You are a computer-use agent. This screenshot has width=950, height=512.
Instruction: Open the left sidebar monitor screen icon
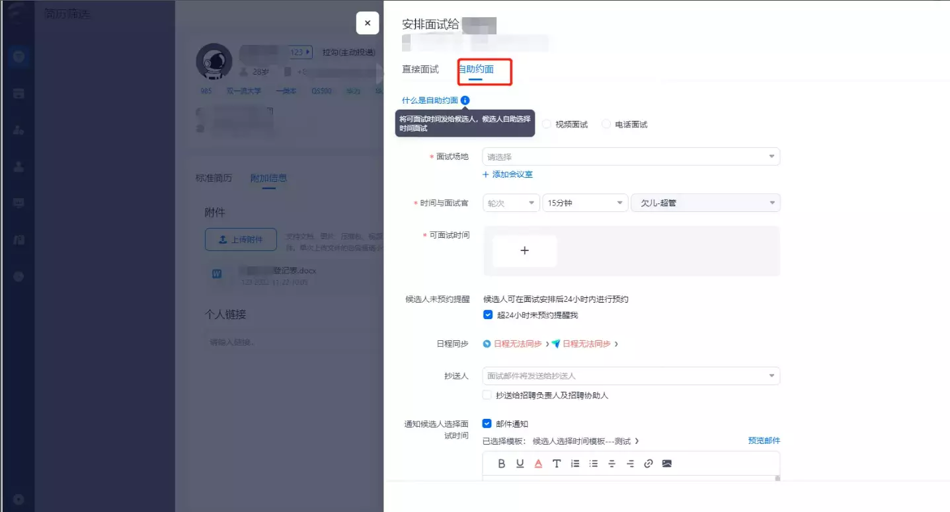19,203
